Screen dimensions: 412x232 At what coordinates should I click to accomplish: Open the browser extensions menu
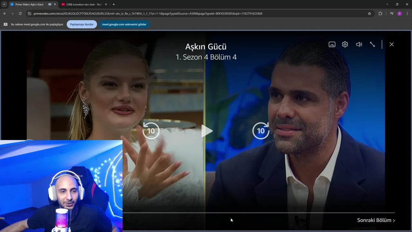pos(380,14)
